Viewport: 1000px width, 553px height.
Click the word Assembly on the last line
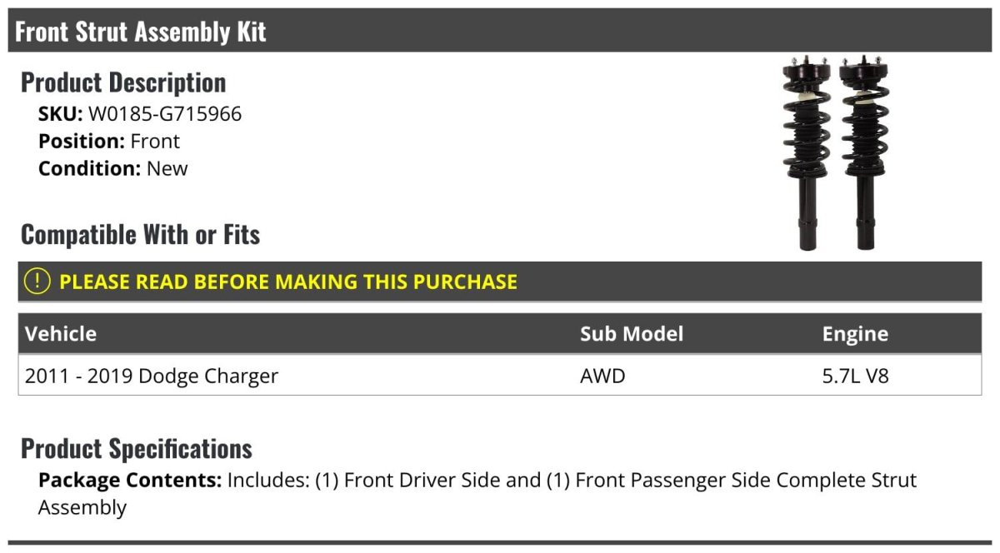pyautogui.click(x=82, y=507)
